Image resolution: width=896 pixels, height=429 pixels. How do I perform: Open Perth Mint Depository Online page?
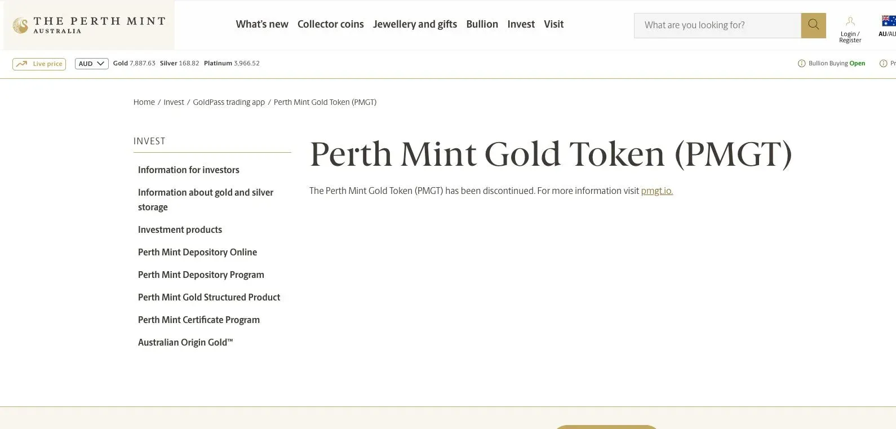click(197, 252)
